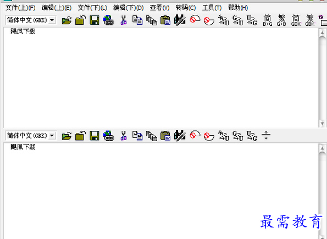Viewport: 327px width, 239px height.
Task: Click the clipboard paste icon in lower toolbar
Action: click(x=165, y=136)
